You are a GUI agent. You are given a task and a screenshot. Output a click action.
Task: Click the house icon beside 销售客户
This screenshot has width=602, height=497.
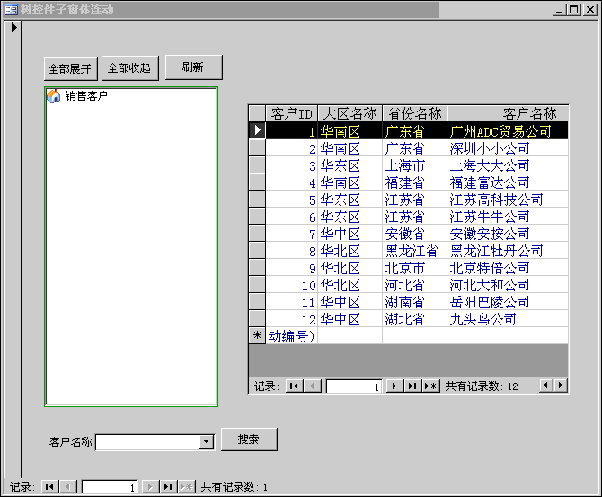(x=54, y=96)
